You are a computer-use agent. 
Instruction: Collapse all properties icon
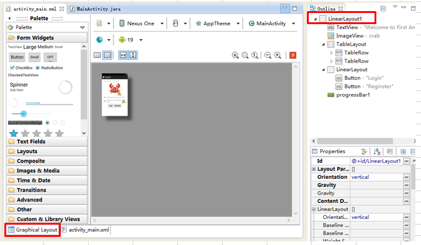tap(413, 152)
